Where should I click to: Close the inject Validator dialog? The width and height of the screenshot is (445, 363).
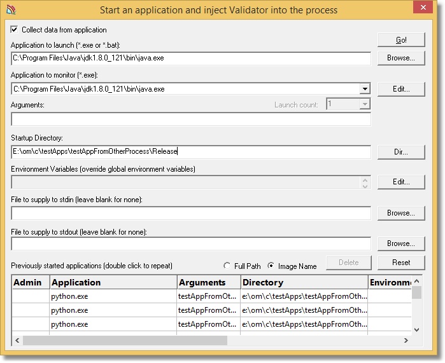[423, 8]
